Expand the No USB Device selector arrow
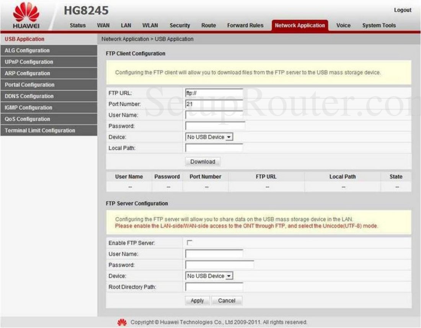 tap(229, 137)
